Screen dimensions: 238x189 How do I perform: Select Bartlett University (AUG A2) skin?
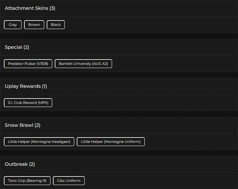coord(83,64)
